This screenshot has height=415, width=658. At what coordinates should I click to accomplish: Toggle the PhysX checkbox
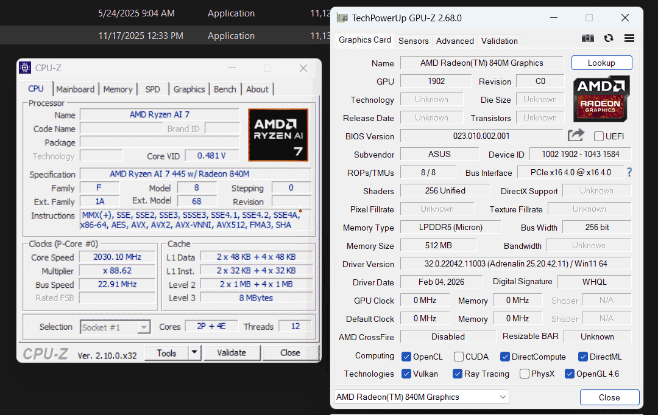524,374
